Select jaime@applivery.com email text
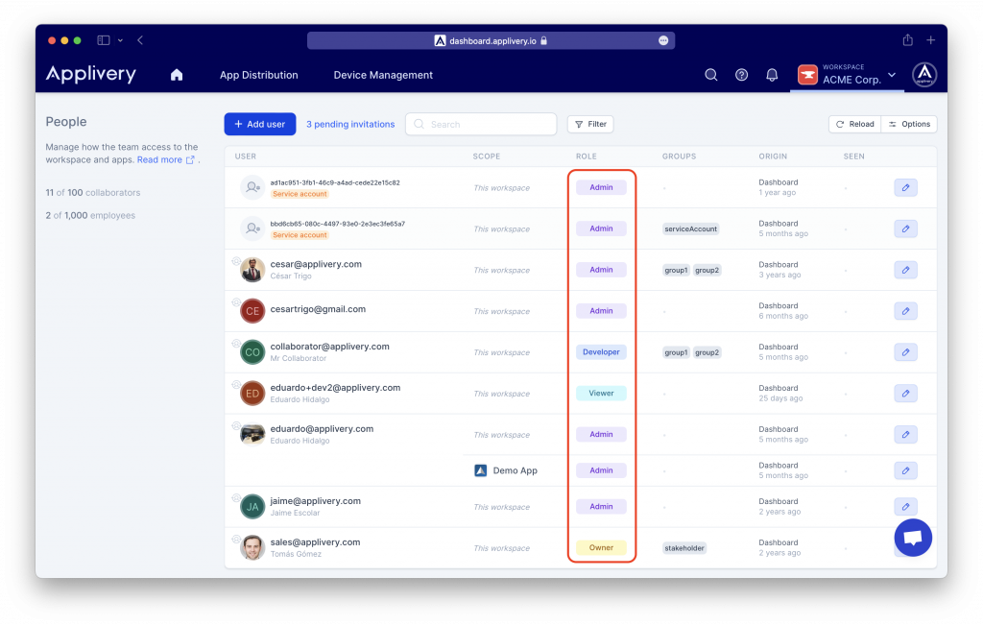This screenshot has height=625, width=983. (x=315, y=501)
